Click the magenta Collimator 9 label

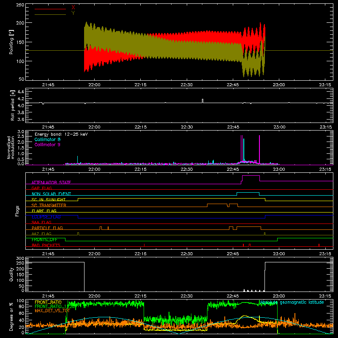pyautogui.click(x=47, y=144)
